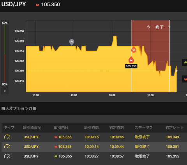
Task: Click the lower 50% label on sentiment gauge
Action: (5, 84)
